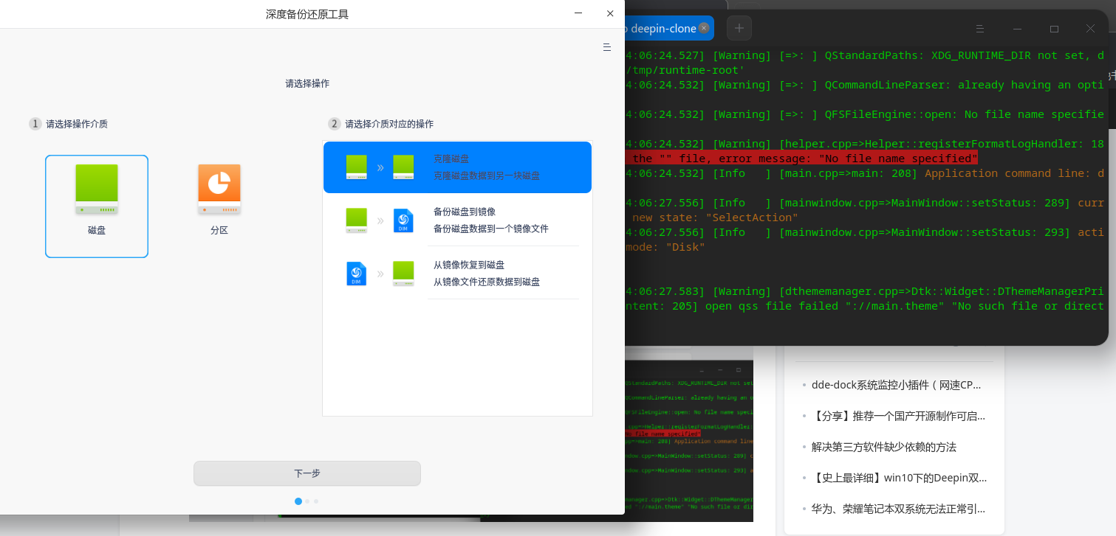This screenshot has height=536, width=1116.
Task: Click the open qss file failed line
Action: [865, 306]
